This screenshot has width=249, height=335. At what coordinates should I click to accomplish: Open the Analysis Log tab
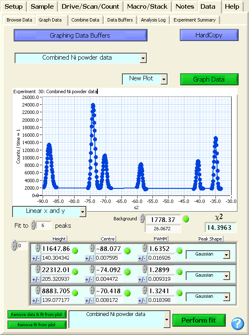click(153, 20)
